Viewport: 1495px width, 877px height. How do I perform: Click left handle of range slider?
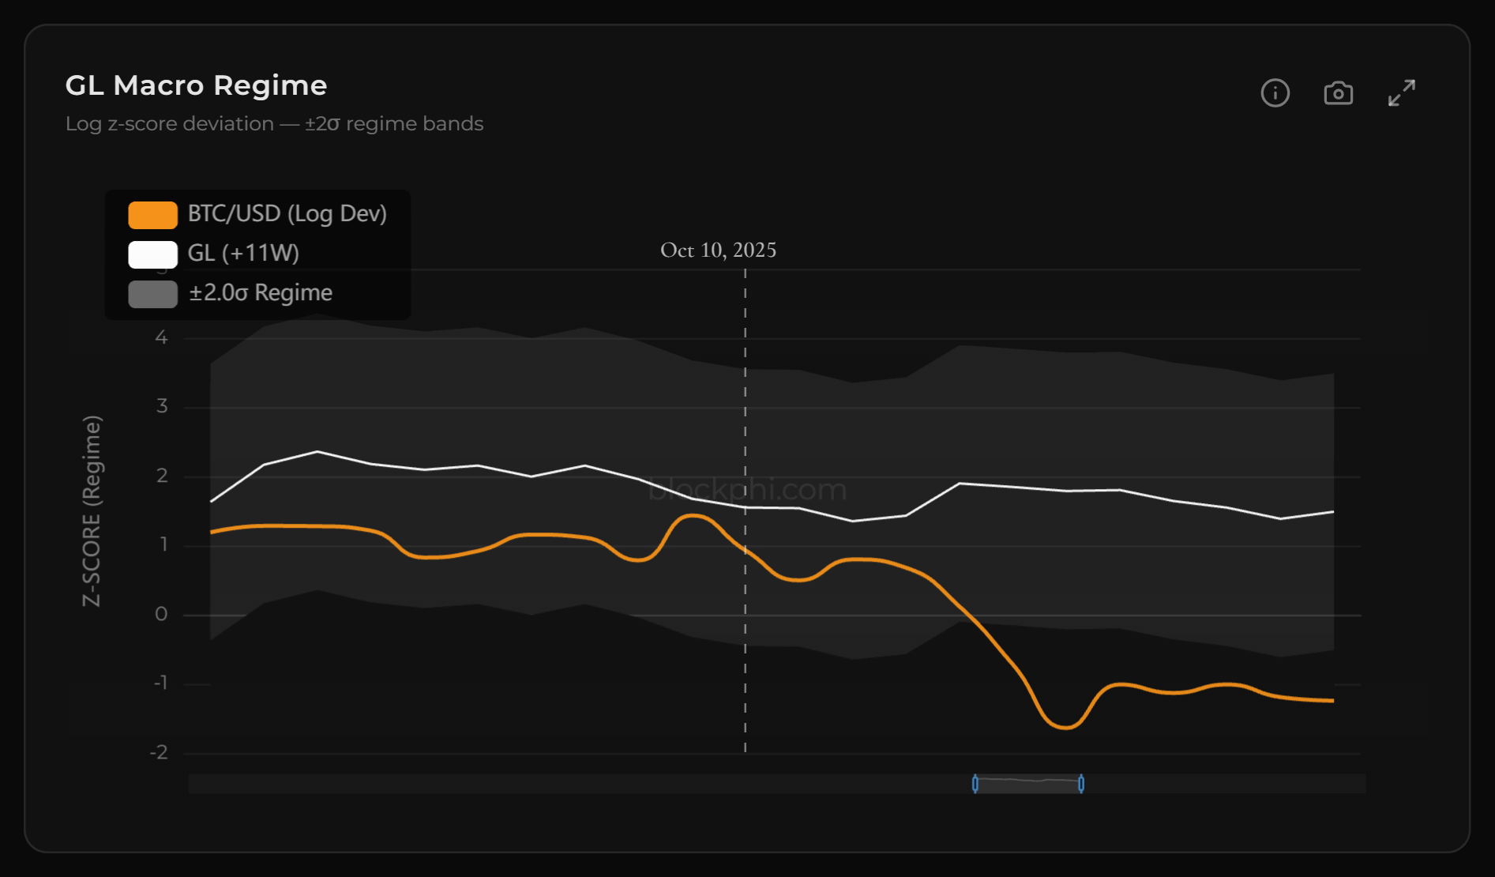pyautogui.click(x=975, y=784)
